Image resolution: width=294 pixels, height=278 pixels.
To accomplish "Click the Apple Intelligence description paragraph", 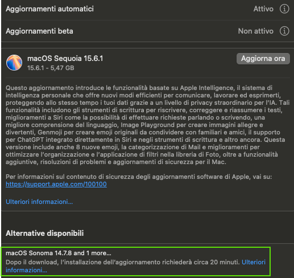I will (x=147, y=125).
